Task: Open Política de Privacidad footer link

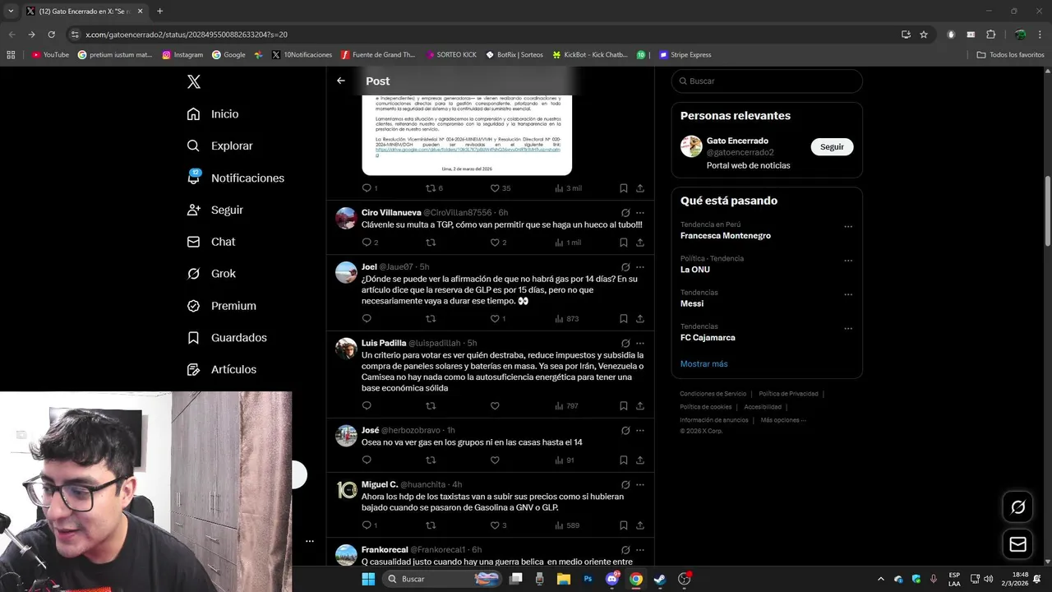Action: coord(788,394)
